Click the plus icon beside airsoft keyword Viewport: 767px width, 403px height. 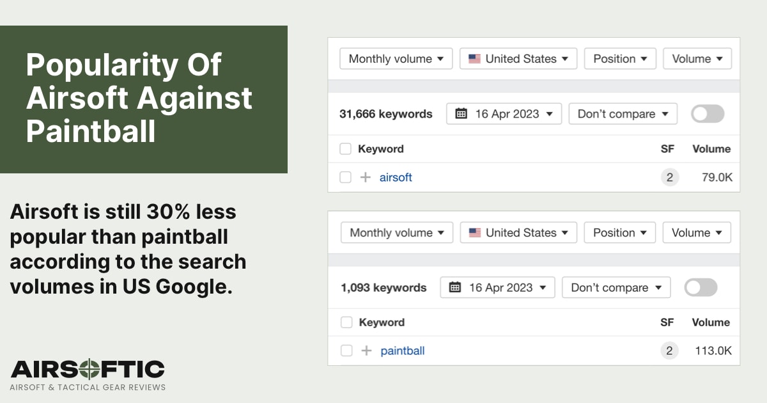pyautogui.click(x=366, y=177)
